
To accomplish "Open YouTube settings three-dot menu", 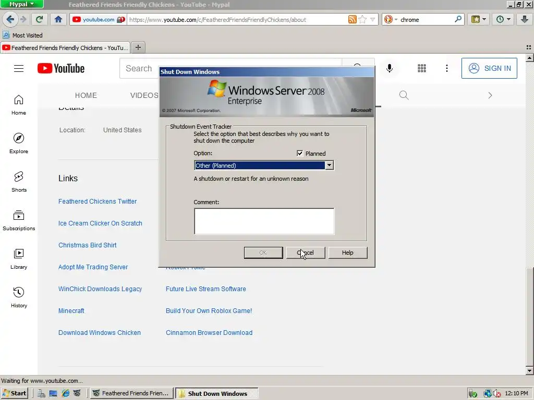I will [447, 68].
